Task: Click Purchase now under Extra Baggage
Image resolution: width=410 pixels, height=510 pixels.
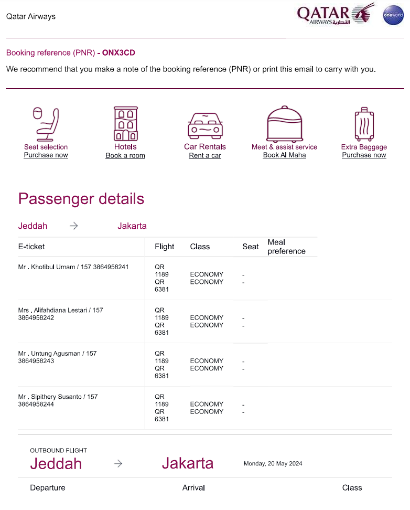Action: 364,155
